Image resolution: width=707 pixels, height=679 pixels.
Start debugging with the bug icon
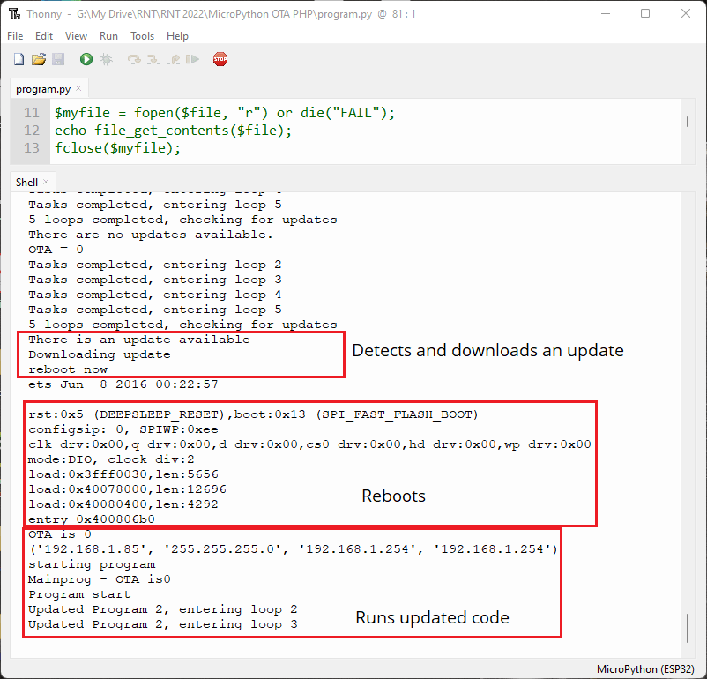pos(106,59)
